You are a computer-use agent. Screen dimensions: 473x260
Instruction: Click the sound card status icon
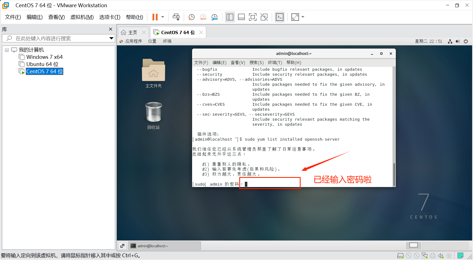tap(441, 256)
